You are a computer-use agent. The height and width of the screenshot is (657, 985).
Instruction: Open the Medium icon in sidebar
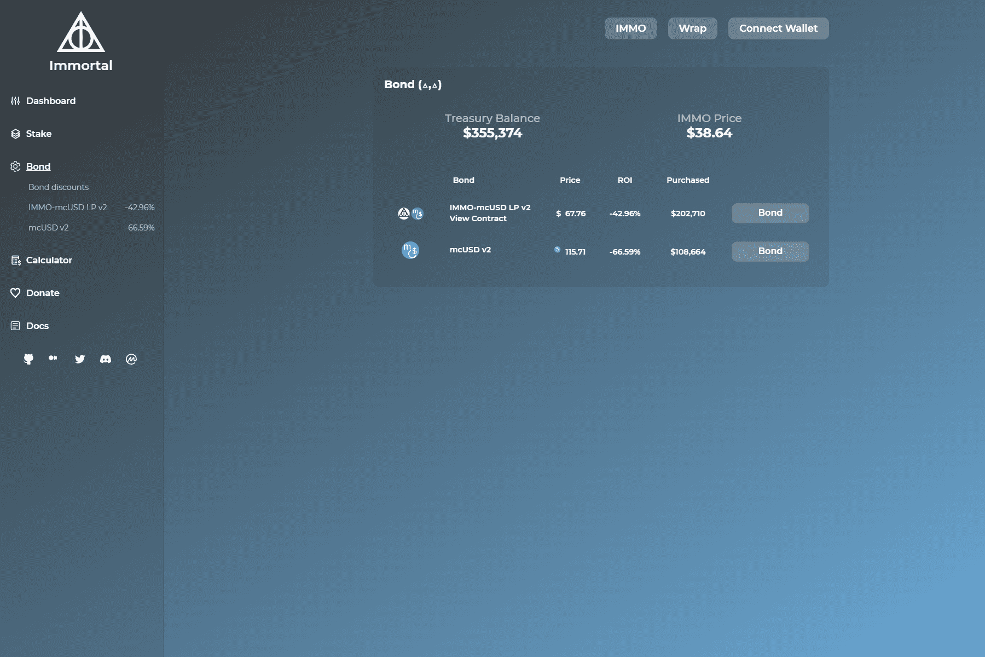pyautogui.click(x=53, y=359)
